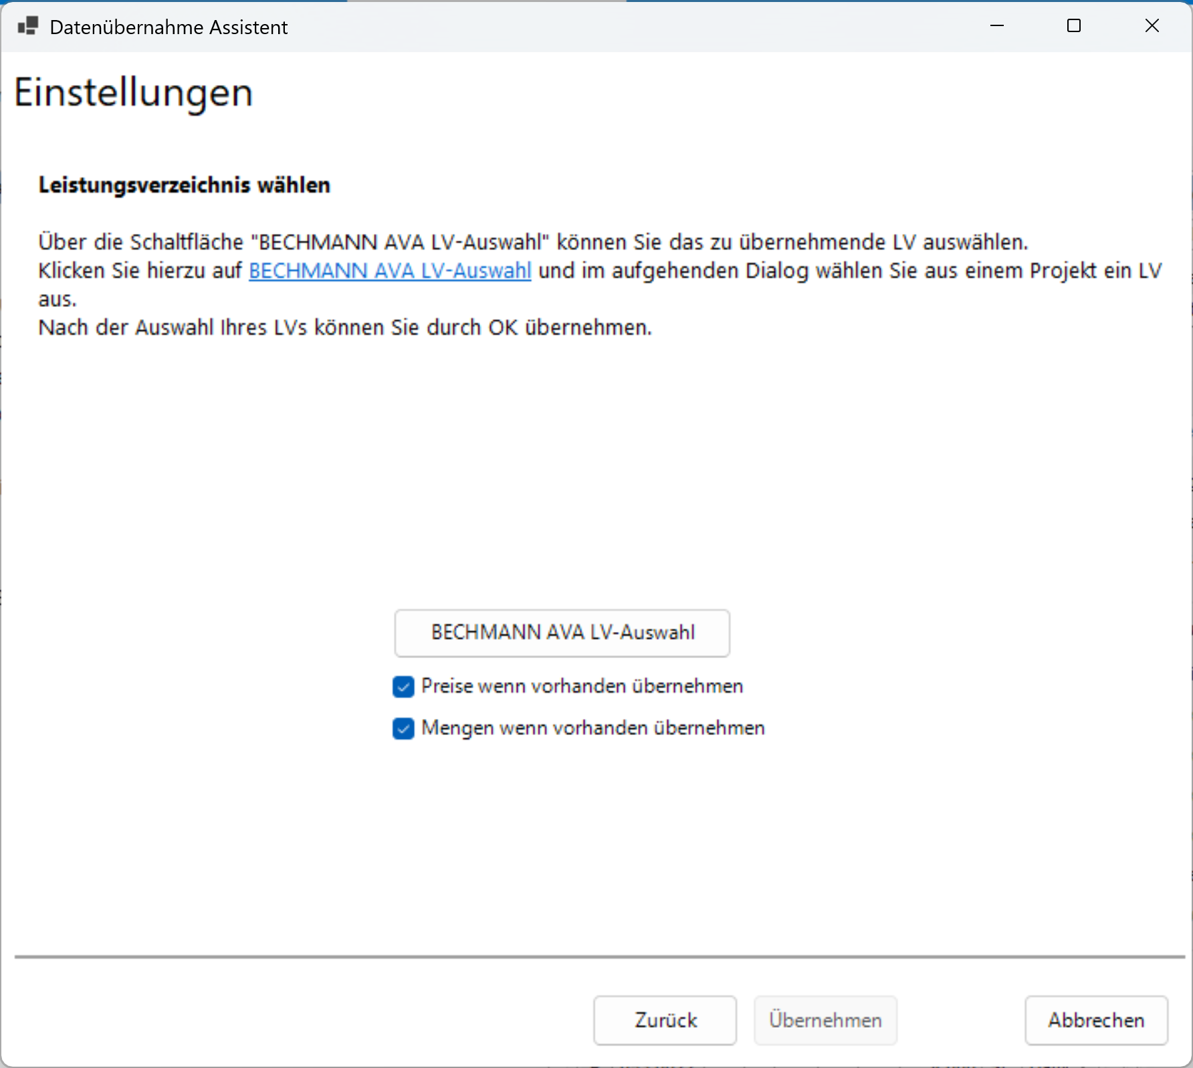The height and width of the screenshot is (1068, 1193).
Task: Uncheck the Preise wenn vorhanden übernehmen checkbox
Action: [x=403, y=687]
